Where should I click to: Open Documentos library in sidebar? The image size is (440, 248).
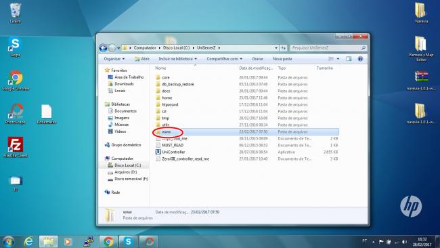pos(123,111)
